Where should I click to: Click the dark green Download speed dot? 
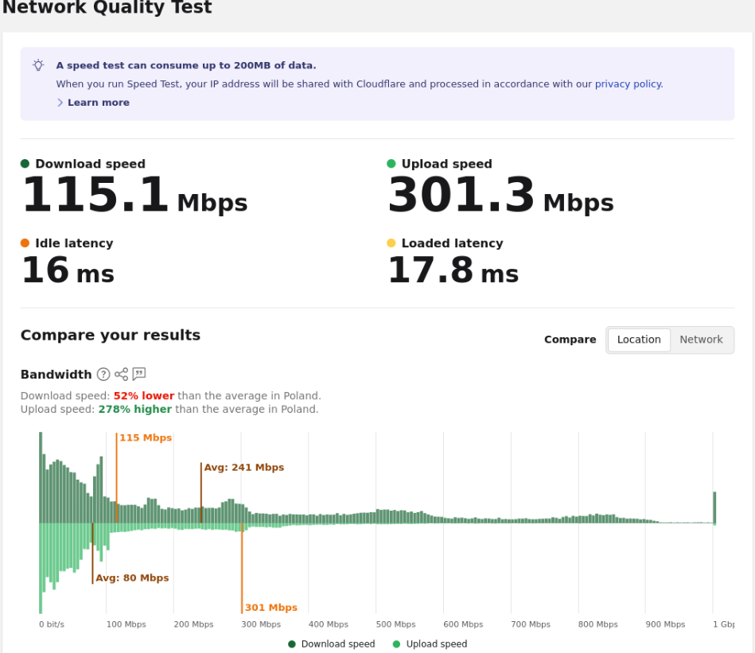[x=25, y=164]
